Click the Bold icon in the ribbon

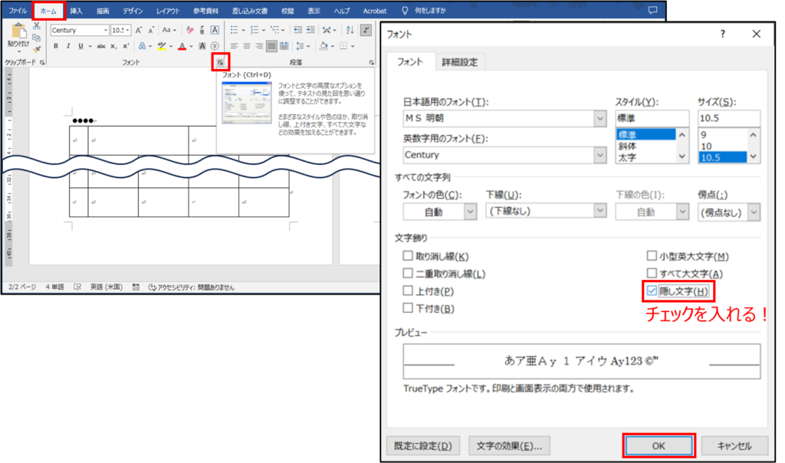(56, 46)
